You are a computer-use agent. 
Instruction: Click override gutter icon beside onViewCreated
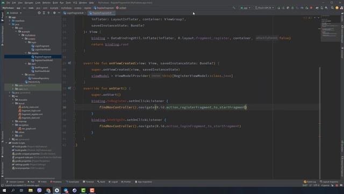[x=69, y=63]
